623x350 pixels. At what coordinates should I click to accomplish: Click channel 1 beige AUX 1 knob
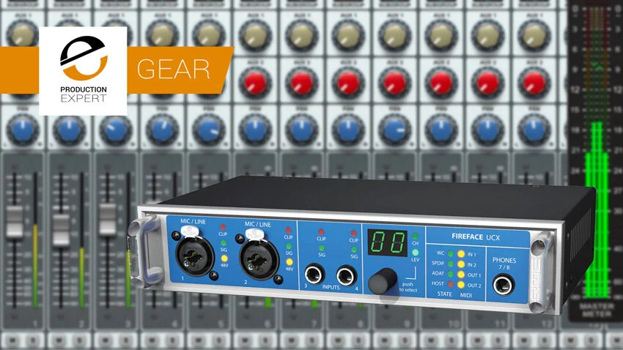pos(23,34)
